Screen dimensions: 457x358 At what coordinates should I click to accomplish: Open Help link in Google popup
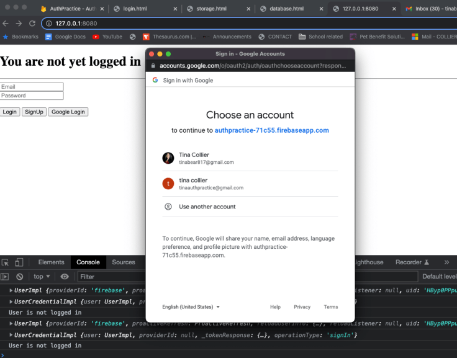pyautogui.click(x=275, y=307)
